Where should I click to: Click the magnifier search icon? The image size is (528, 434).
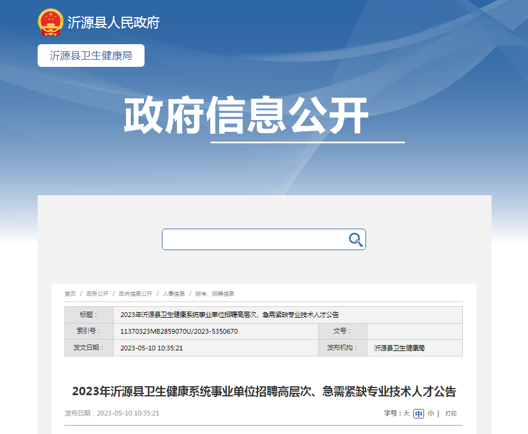point(355,240)
